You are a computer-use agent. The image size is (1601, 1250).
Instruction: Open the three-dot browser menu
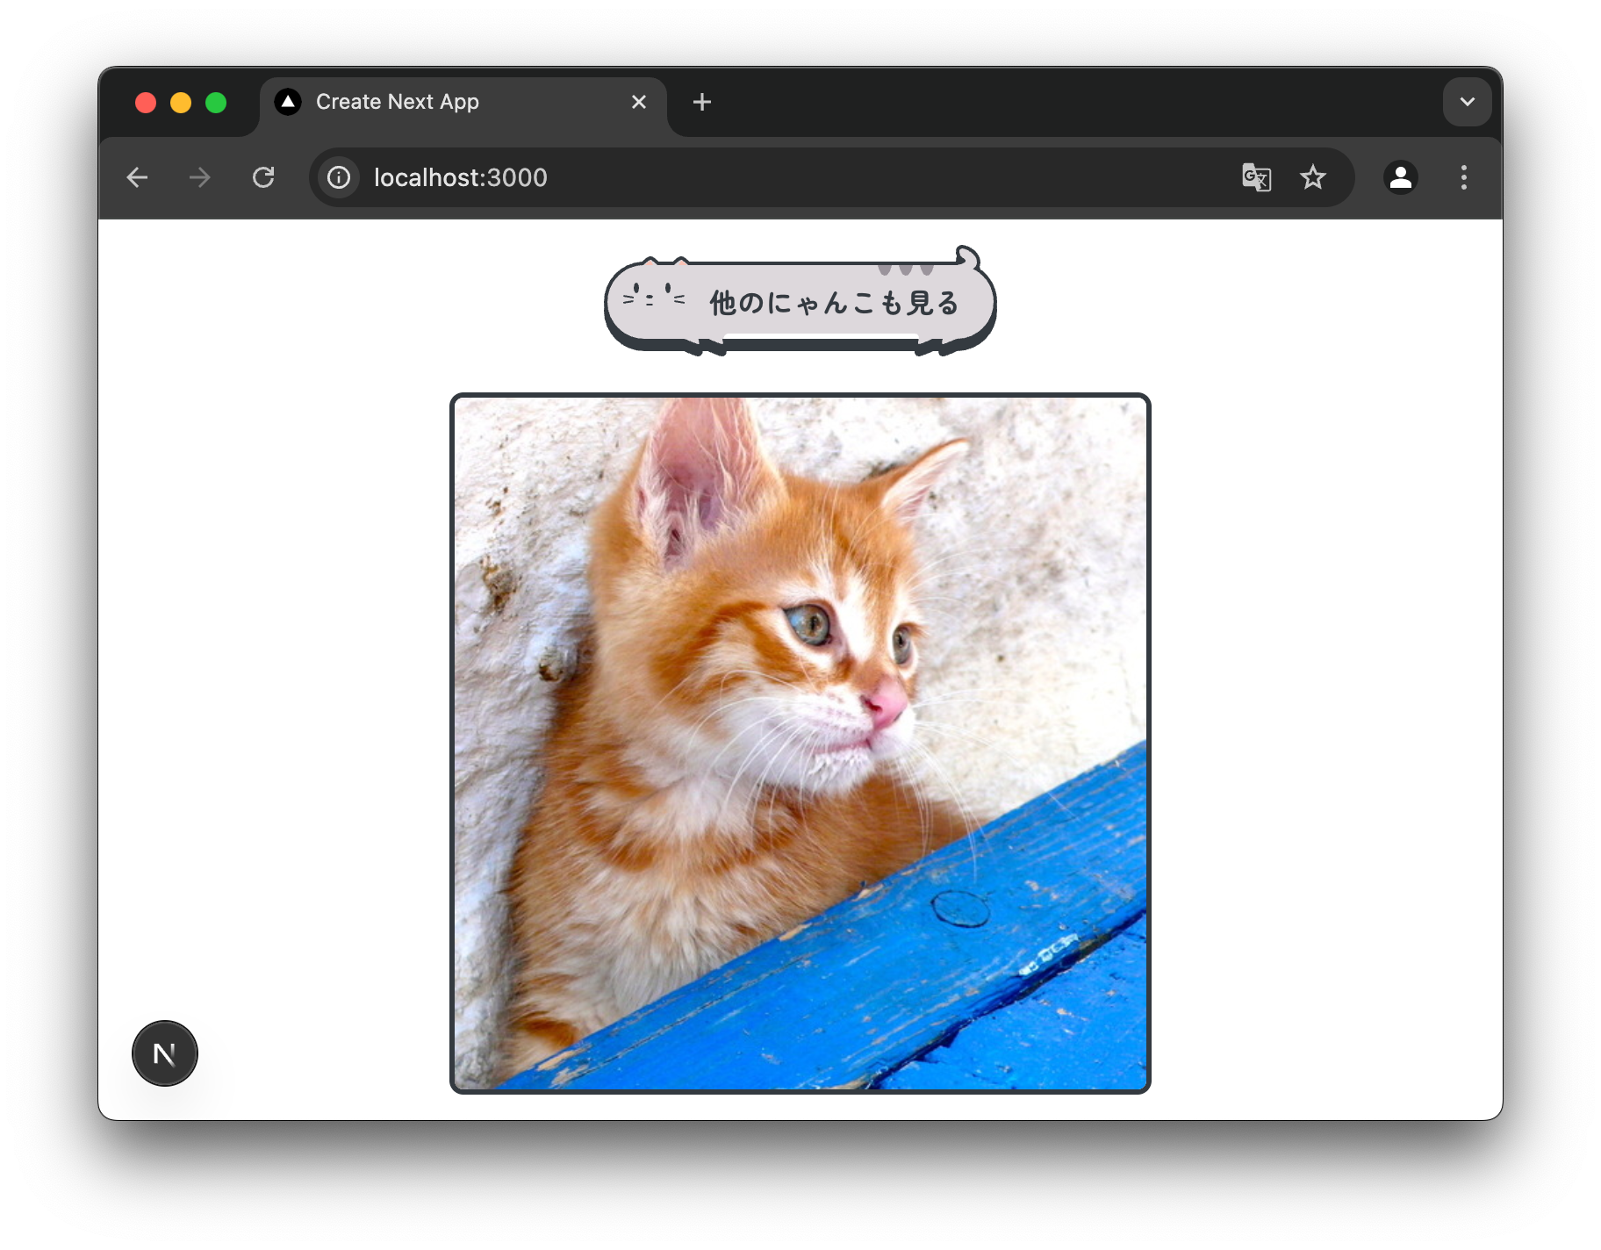tap(1463, 177)
